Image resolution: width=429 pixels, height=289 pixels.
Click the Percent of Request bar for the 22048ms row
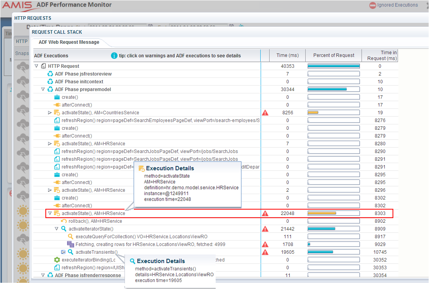(x=334, y=213)
